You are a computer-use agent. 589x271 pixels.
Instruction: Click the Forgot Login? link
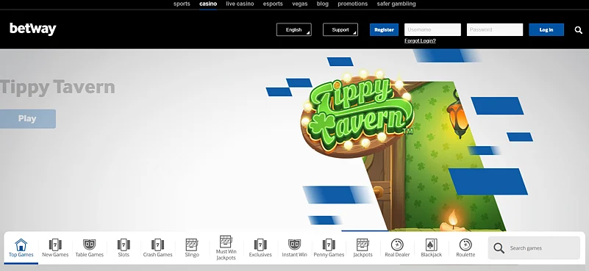pyautogui.click(x=420, y=40)
